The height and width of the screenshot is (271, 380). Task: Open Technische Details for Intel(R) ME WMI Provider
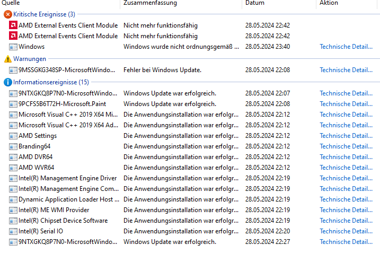(346, 210)
